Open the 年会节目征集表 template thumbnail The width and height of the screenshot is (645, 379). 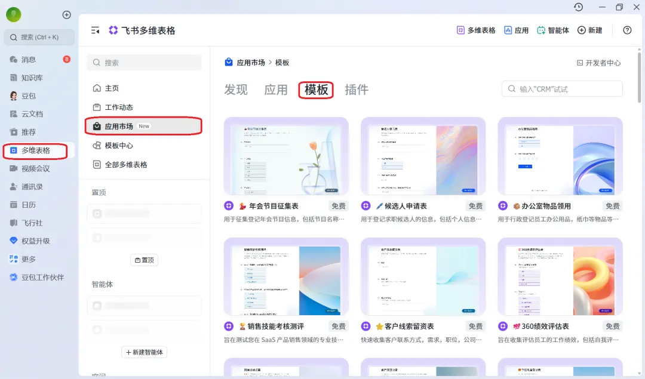click(286, 156)
